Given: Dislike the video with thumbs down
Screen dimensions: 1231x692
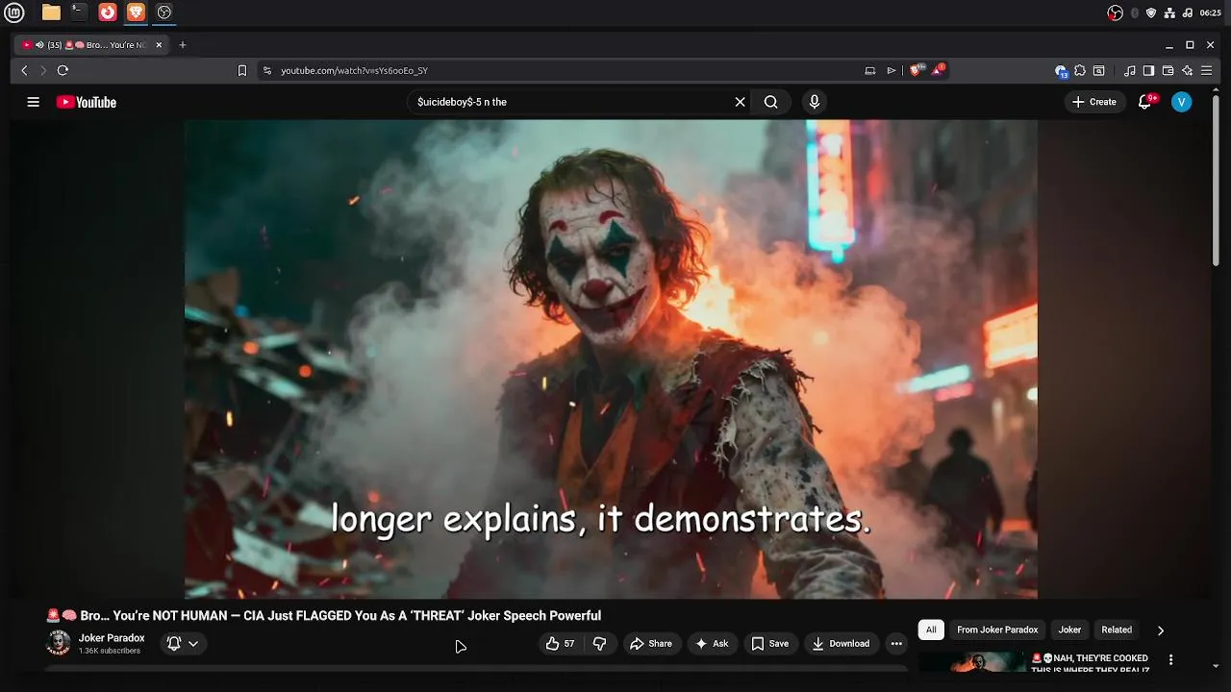Looking at the screenshot, I should coord(599,644).
